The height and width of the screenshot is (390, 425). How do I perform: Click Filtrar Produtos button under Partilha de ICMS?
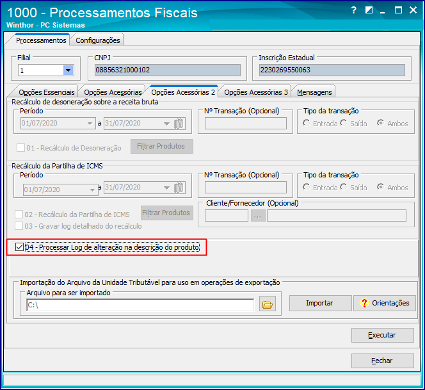click(x=166, y=213)
